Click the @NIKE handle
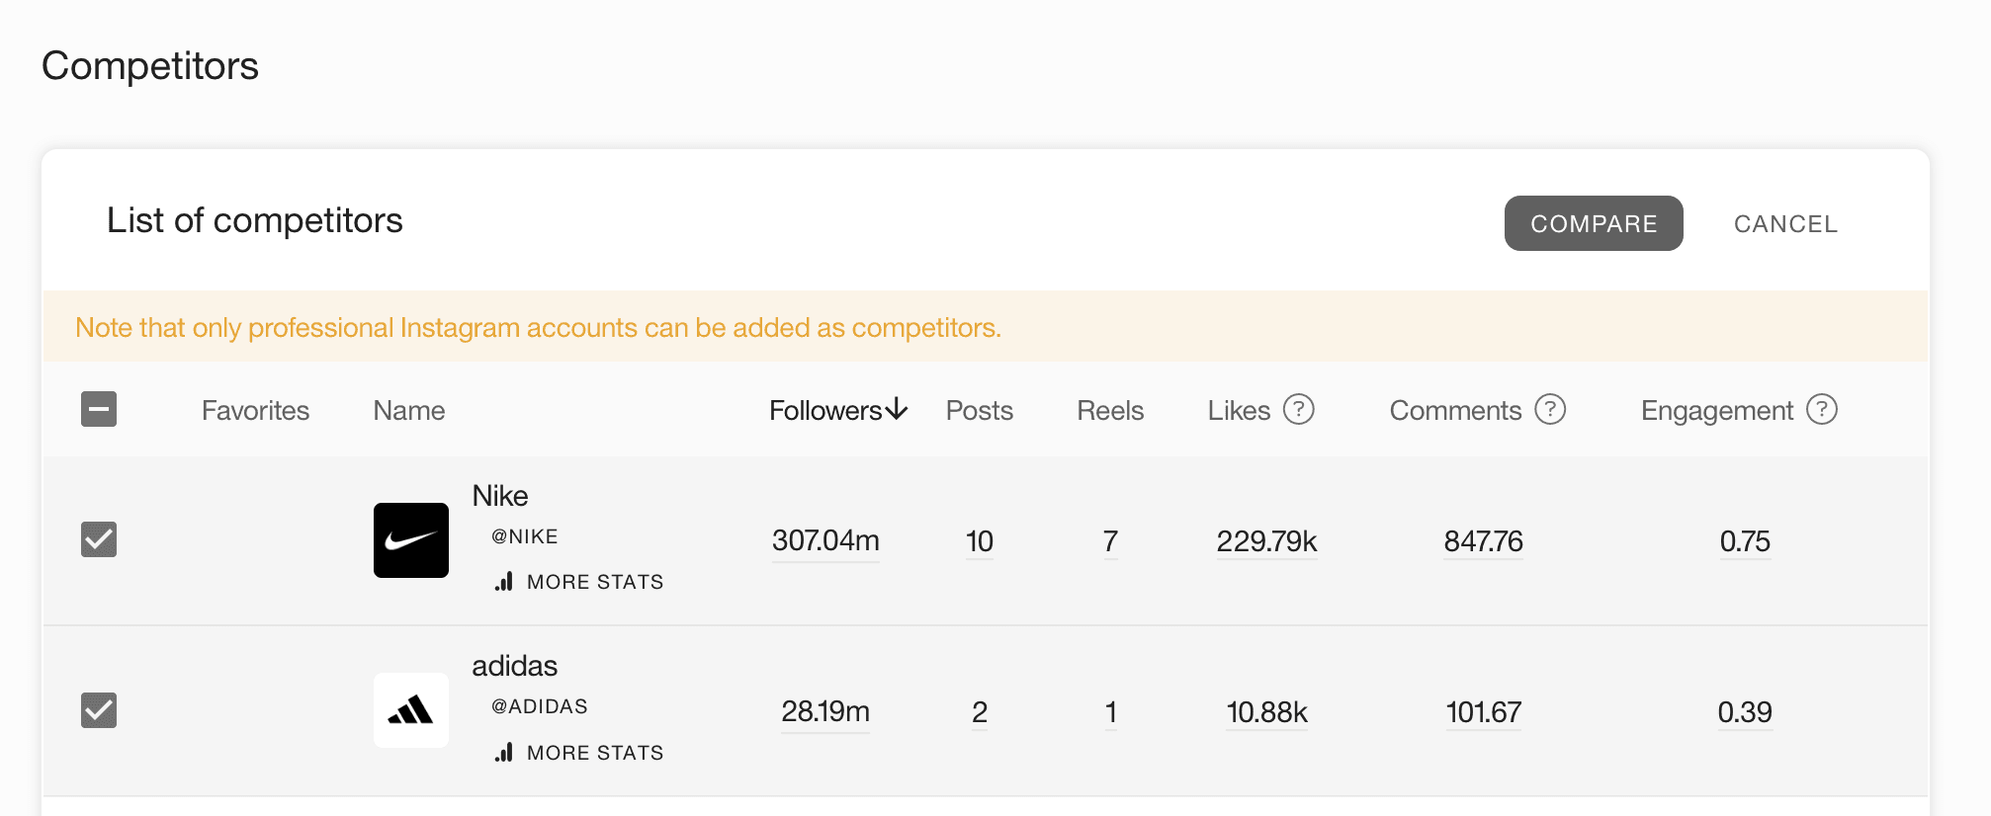Screen dimensions: 1991x816 click(525, 536)
